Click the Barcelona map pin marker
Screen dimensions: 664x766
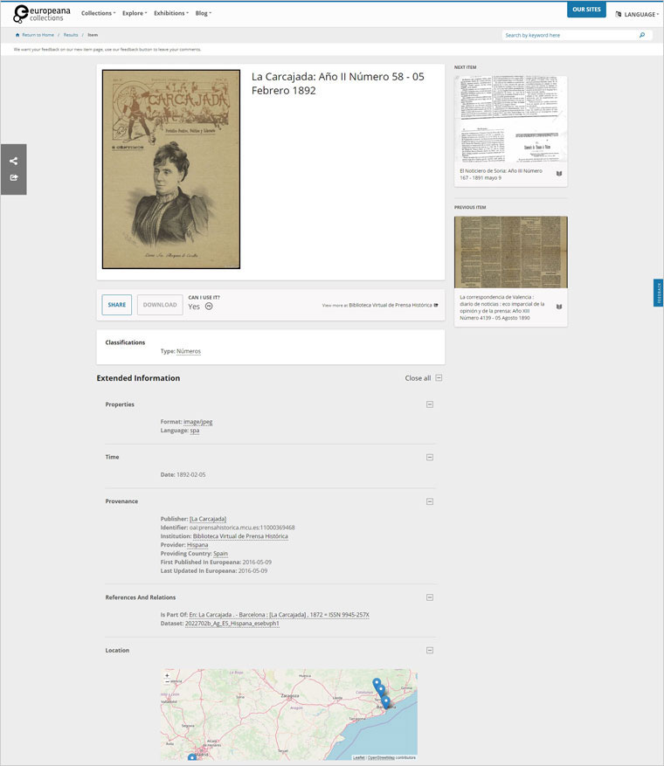(x=386, y=702)
